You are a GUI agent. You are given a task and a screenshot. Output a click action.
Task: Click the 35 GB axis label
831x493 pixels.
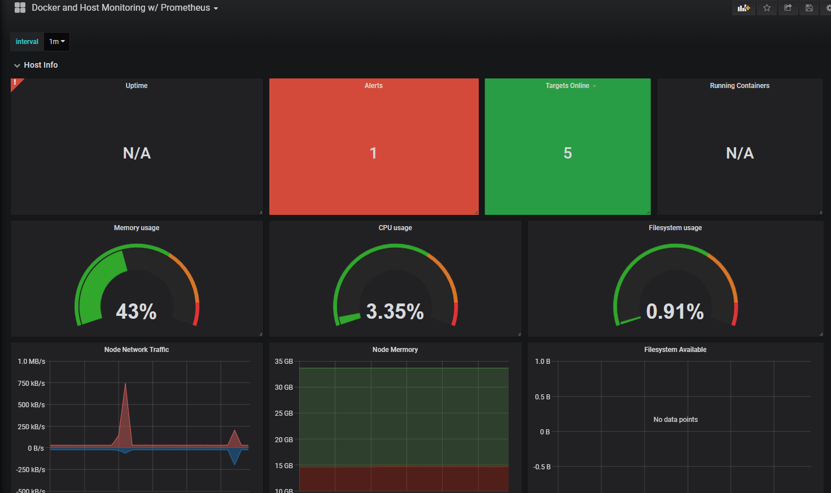point(284,362)
